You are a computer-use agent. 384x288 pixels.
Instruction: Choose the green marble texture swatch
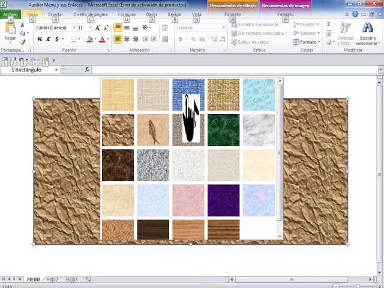click(x=223, y=130)
